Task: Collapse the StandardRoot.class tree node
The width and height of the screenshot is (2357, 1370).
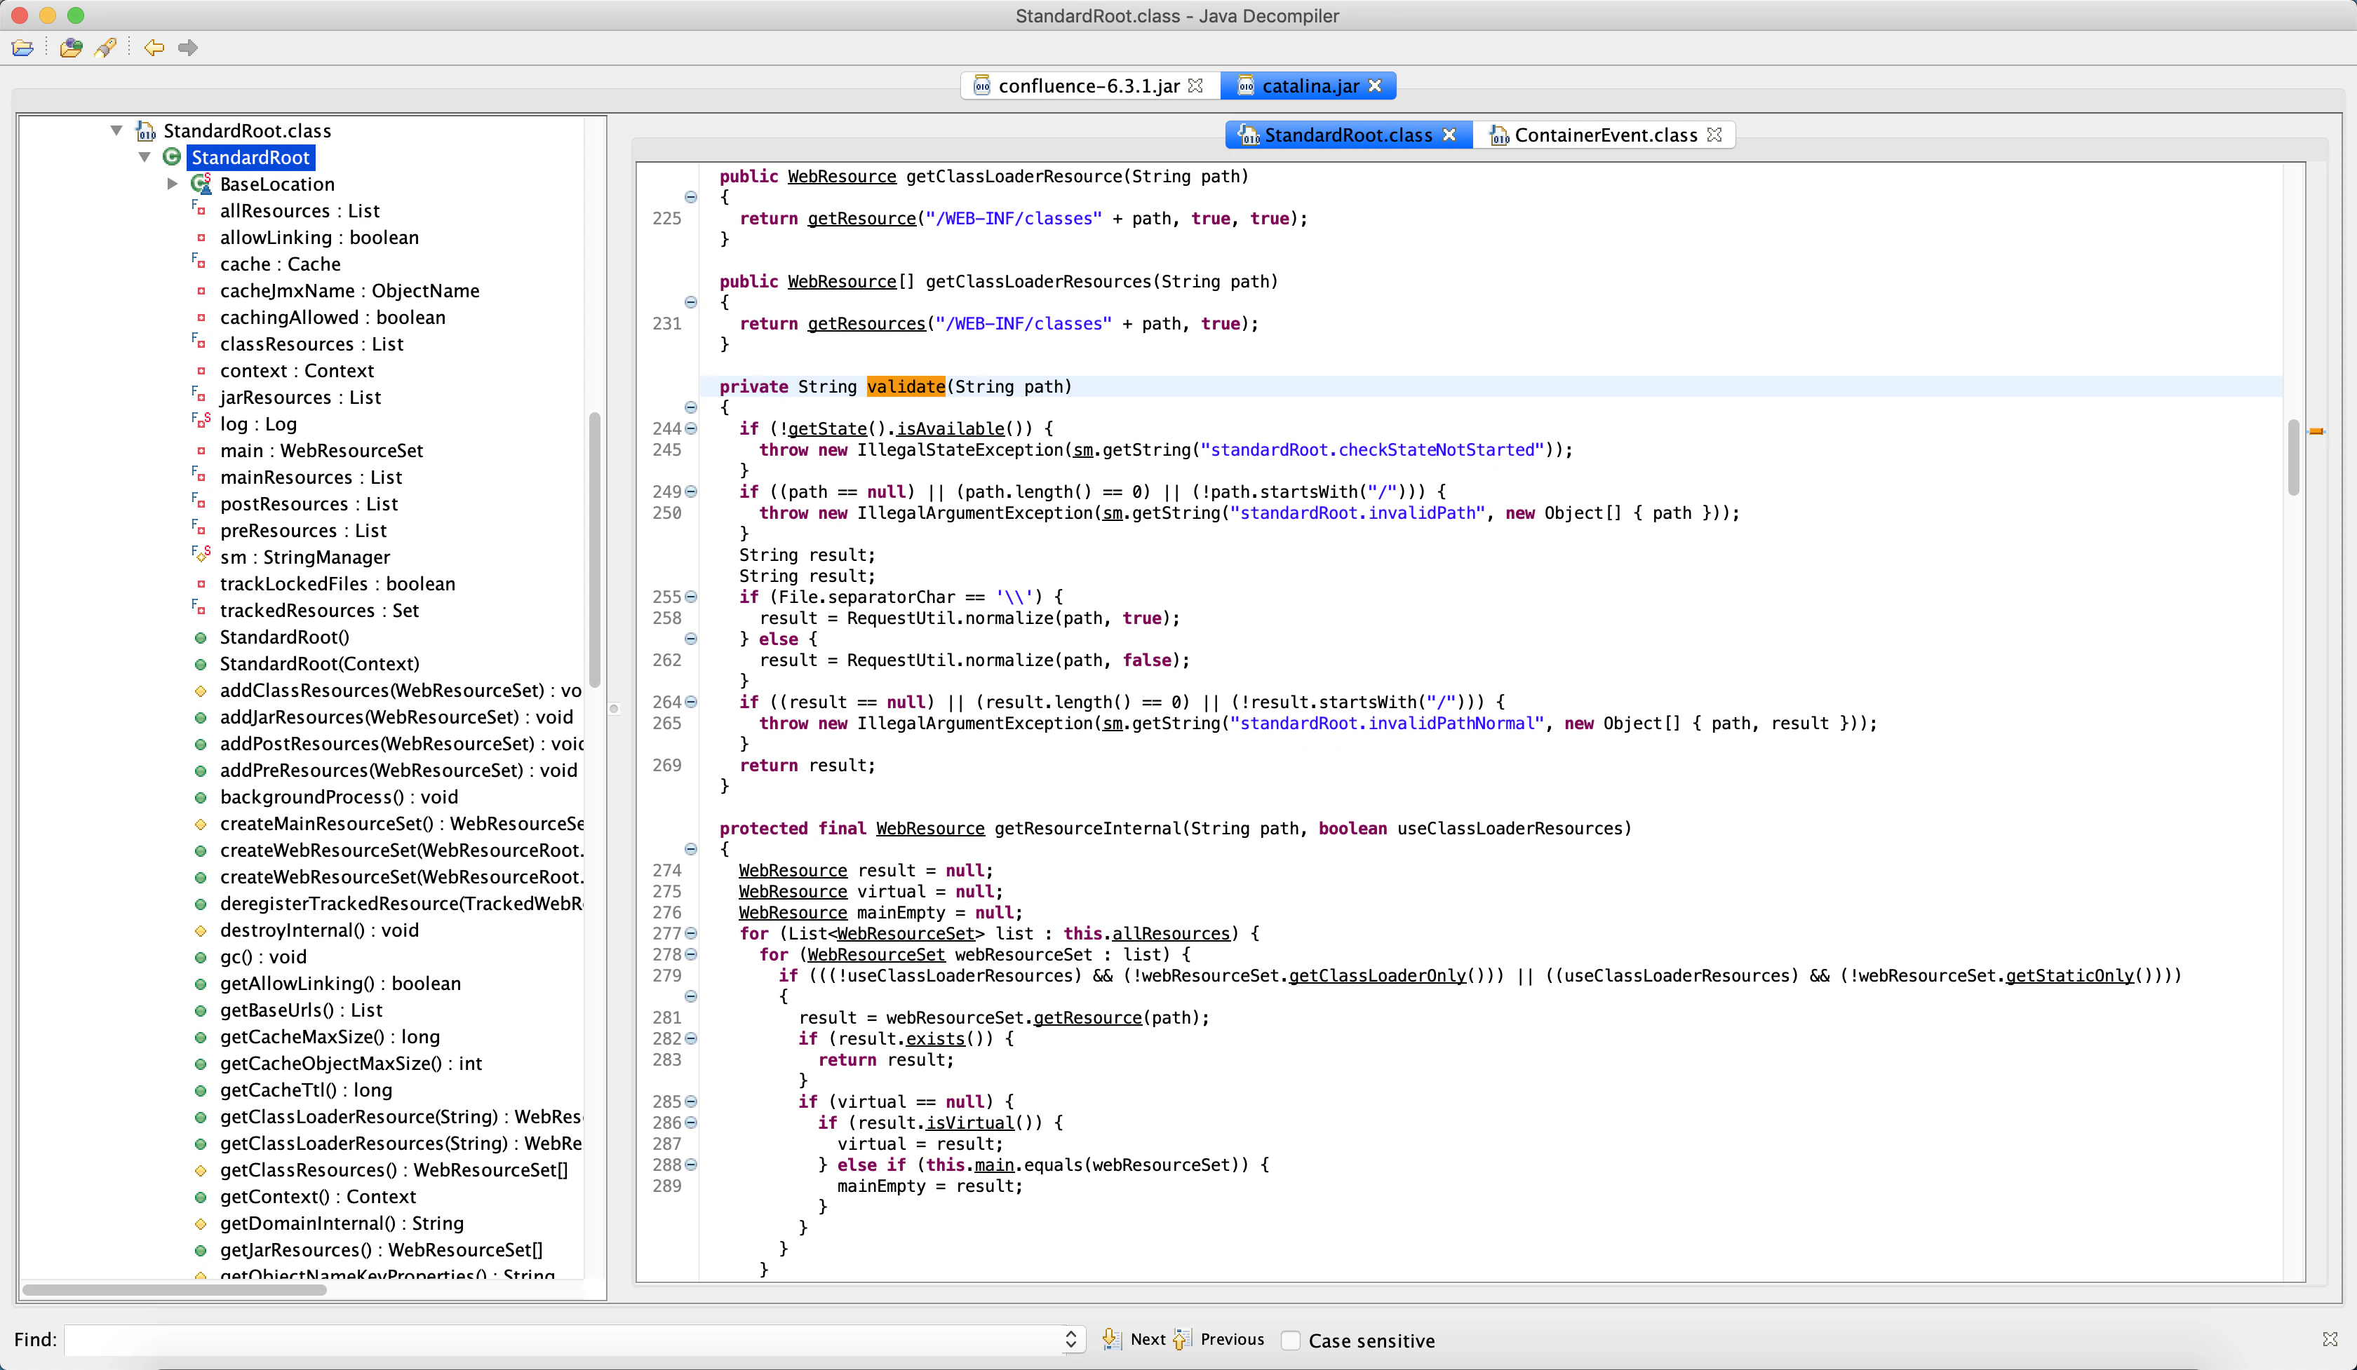Action: pos(117,131)
